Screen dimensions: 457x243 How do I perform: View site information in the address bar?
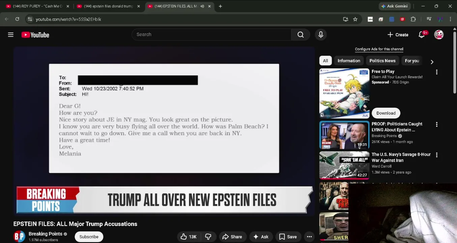point(30,19)
